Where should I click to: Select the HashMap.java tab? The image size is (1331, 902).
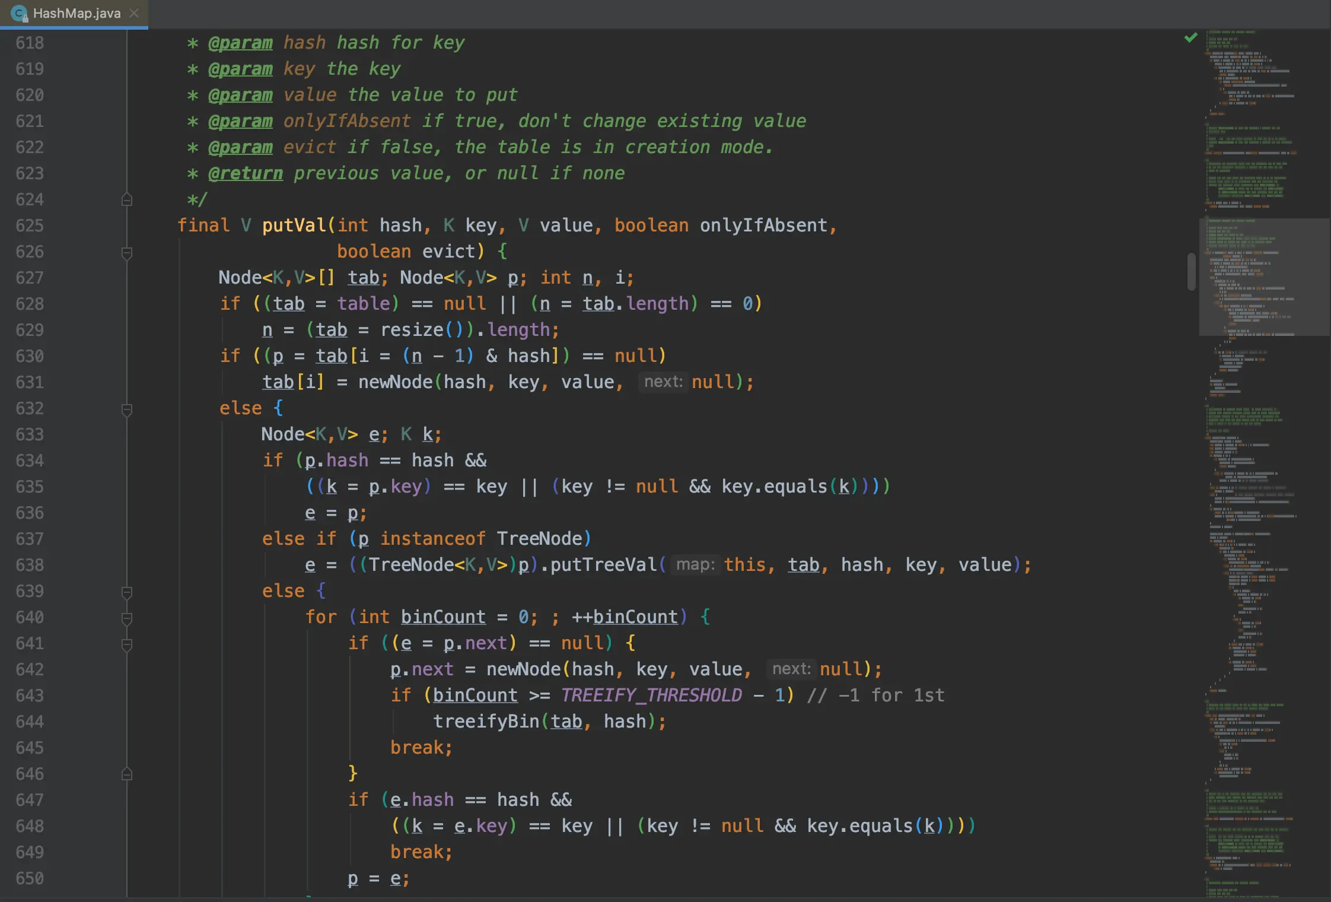[x=76, y=13]
